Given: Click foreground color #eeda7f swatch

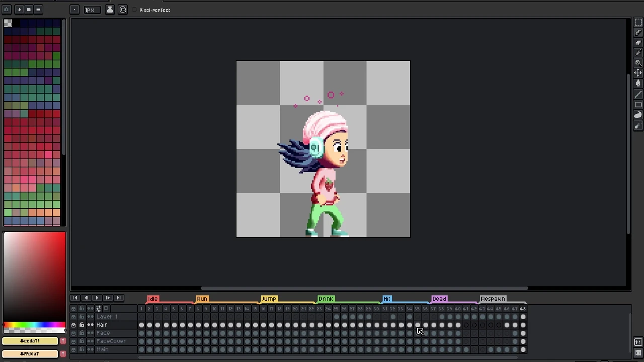Looking at the screenshot, I should point(30,341).
